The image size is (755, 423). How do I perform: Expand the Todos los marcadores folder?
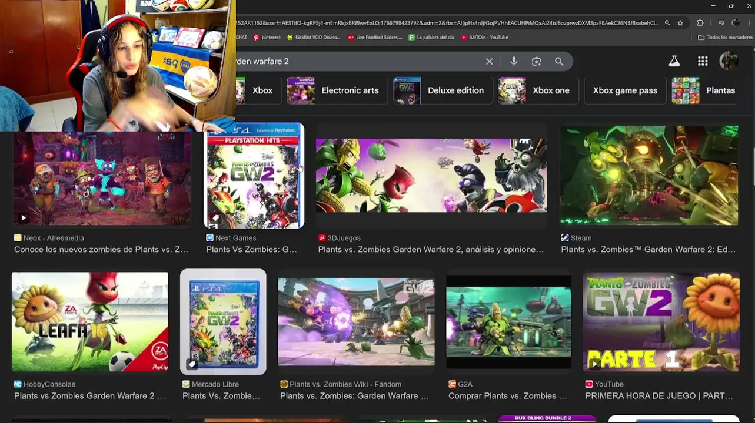pos(725,37)
